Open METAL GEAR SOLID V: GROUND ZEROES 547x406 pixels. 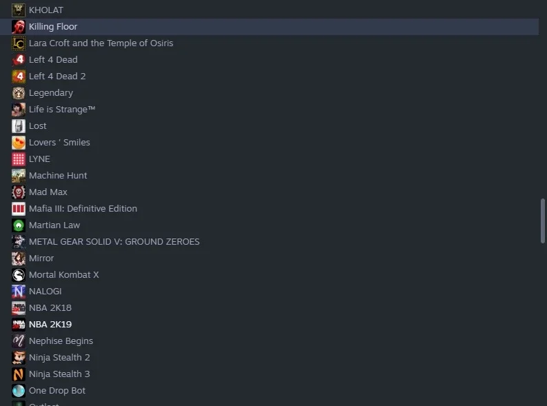pos(269,242)
